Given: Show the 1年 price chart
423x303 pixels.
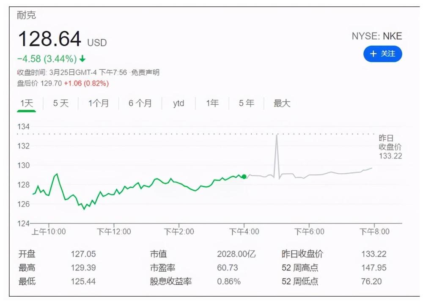Looking at the screenshot, I should (212, 103).
